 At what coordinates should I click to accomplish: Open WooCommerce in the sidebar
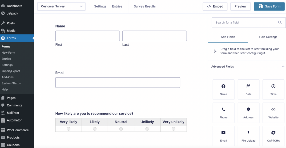point(18,130)
